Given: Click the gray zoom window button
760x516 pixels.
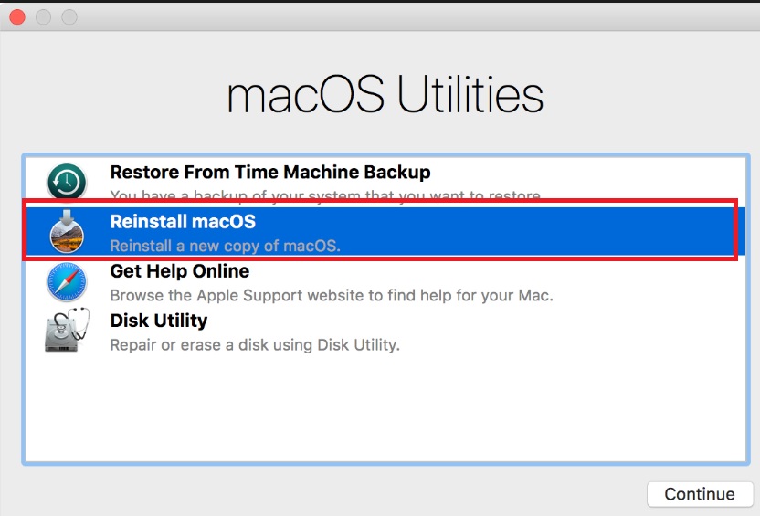Looking at the screenshot, I should (x=69, y=17).
